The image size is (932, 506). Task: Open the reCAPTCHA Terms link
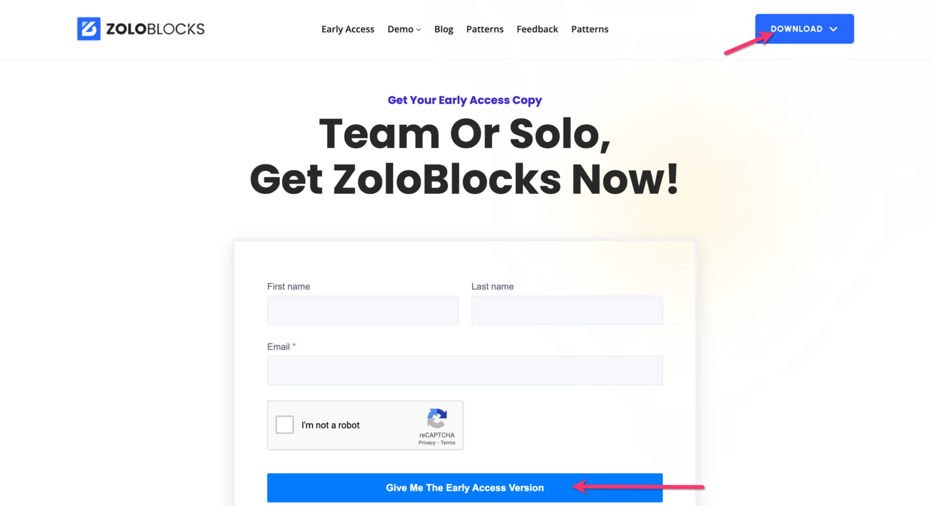pos(448,442)
